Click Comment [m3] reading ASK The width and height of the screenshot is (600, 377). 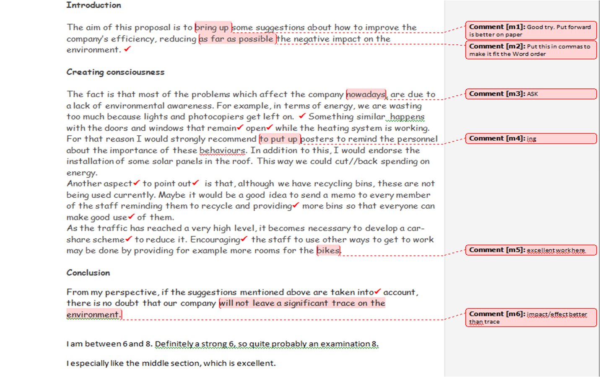tap(531, 94)
